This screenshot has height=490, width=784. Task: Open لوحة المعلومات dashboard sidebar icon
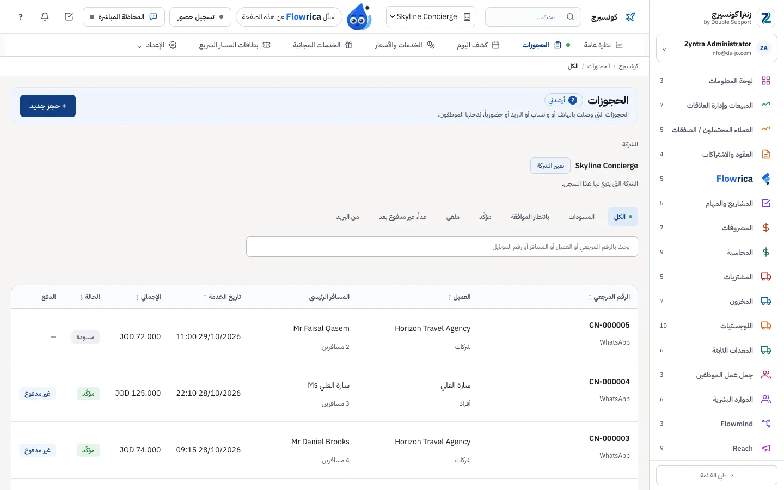(x=766, y=81)
